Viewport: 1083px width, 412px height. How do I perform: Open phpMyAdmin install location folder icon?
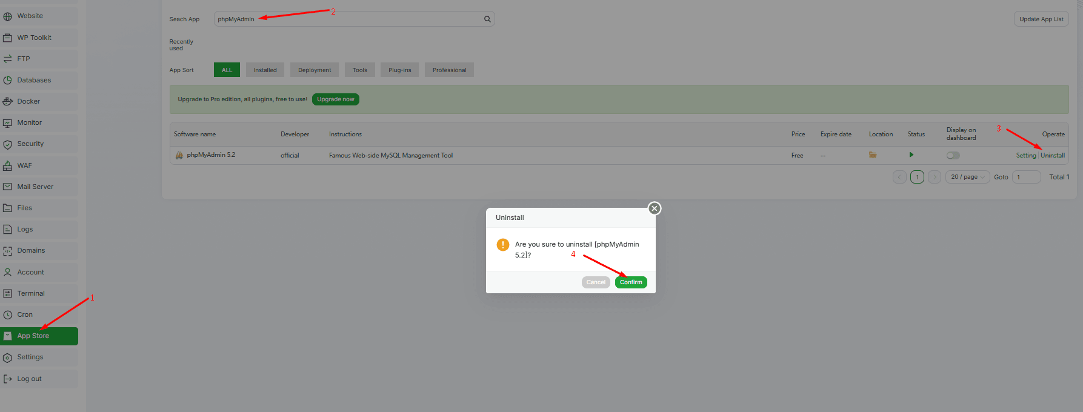(x=873, y=155)
